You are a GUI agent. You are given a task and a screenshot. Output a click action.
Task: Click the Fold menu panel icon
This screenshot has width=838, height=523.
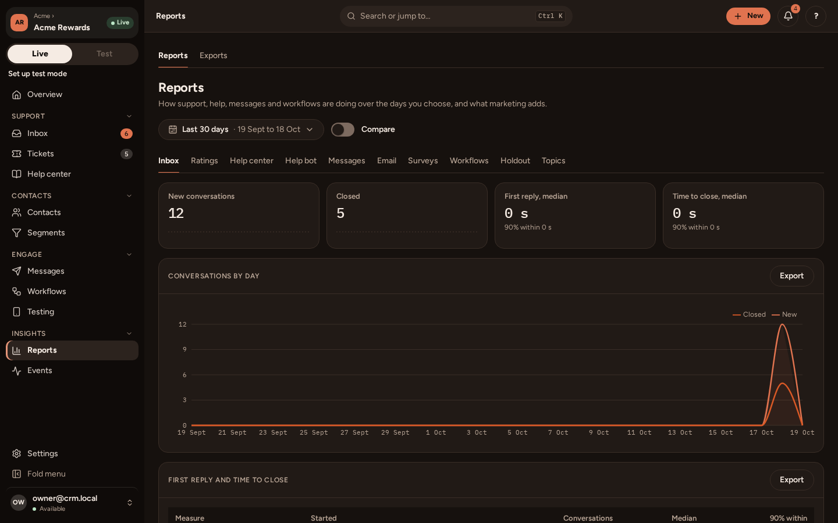coord(17,474)
